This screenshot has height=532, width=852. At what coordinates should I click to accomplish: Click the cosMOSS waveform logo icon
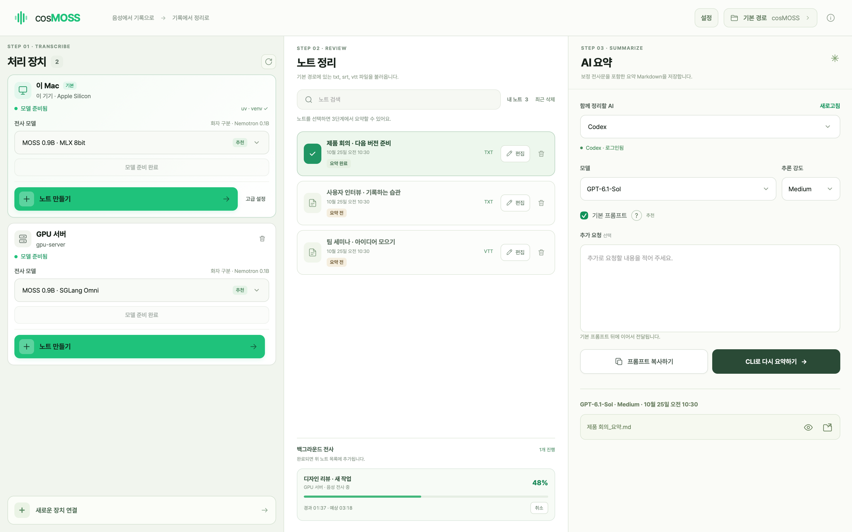coord(21,18)
